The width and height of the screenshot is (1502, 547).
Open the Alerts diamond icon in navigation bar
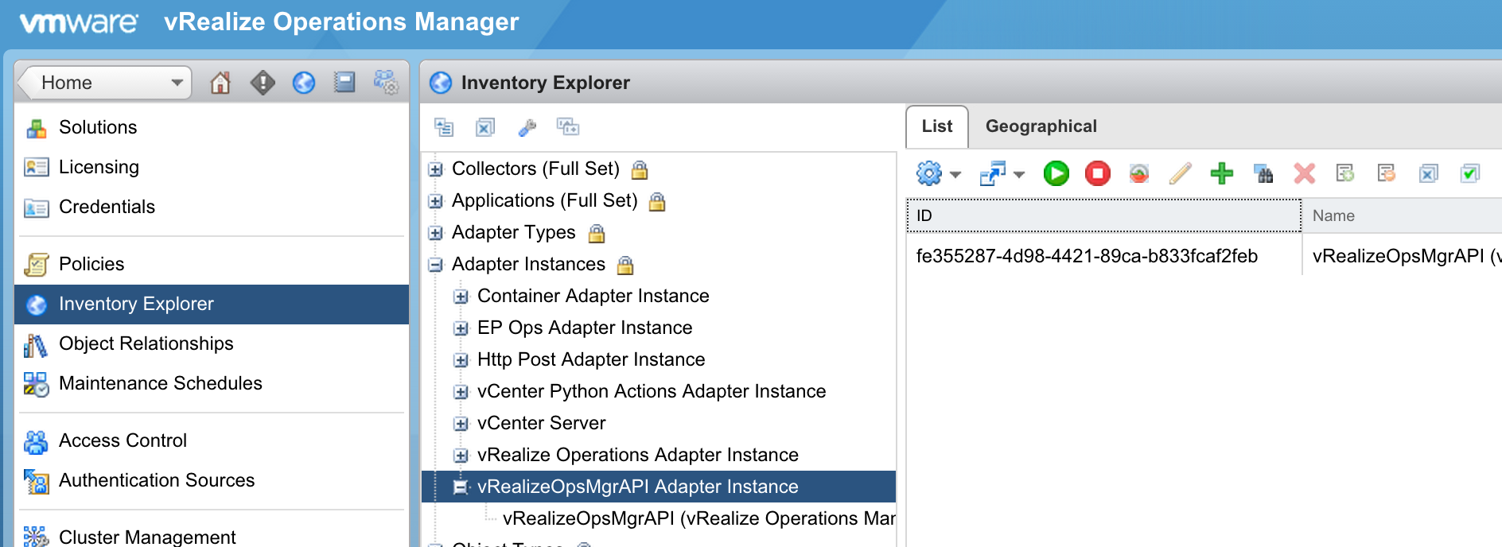click(263, 83)
